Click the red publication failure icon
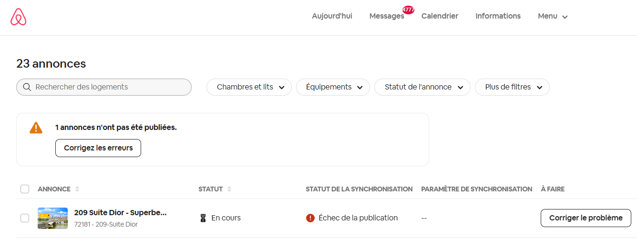Viewport: 637px width, 239px height. pyautogui.click(x=310, y=218)
